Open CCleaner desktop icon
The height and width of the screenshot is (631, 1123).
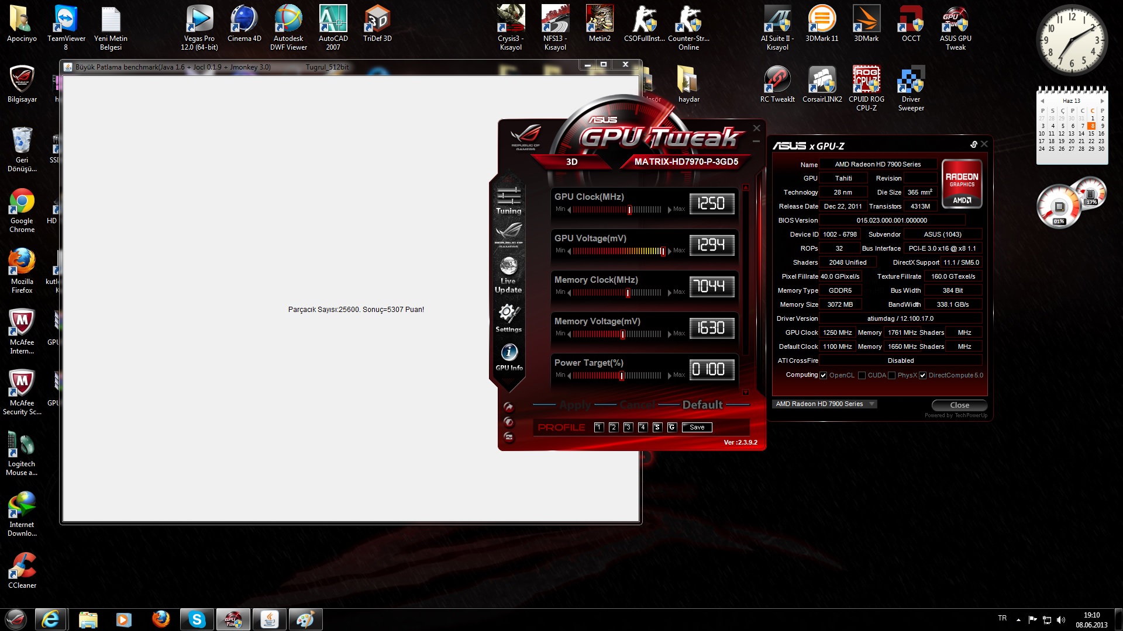pos(22,571)
